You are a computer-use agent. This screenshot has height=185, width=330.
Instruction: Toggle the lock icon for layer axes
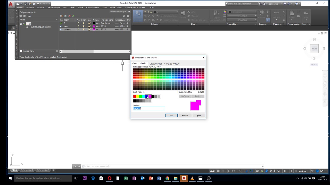89,26
